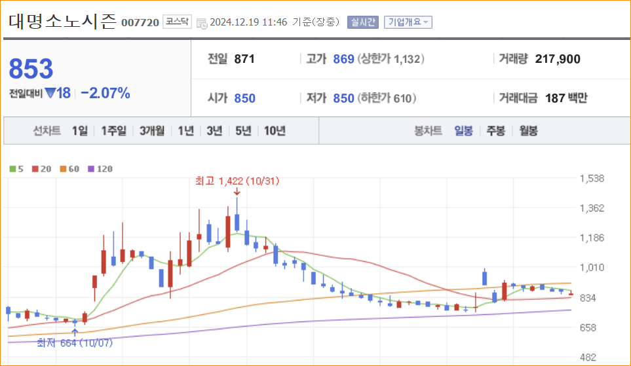
Task: Click the 1,010 y-axis label
Action: (592, 267)
